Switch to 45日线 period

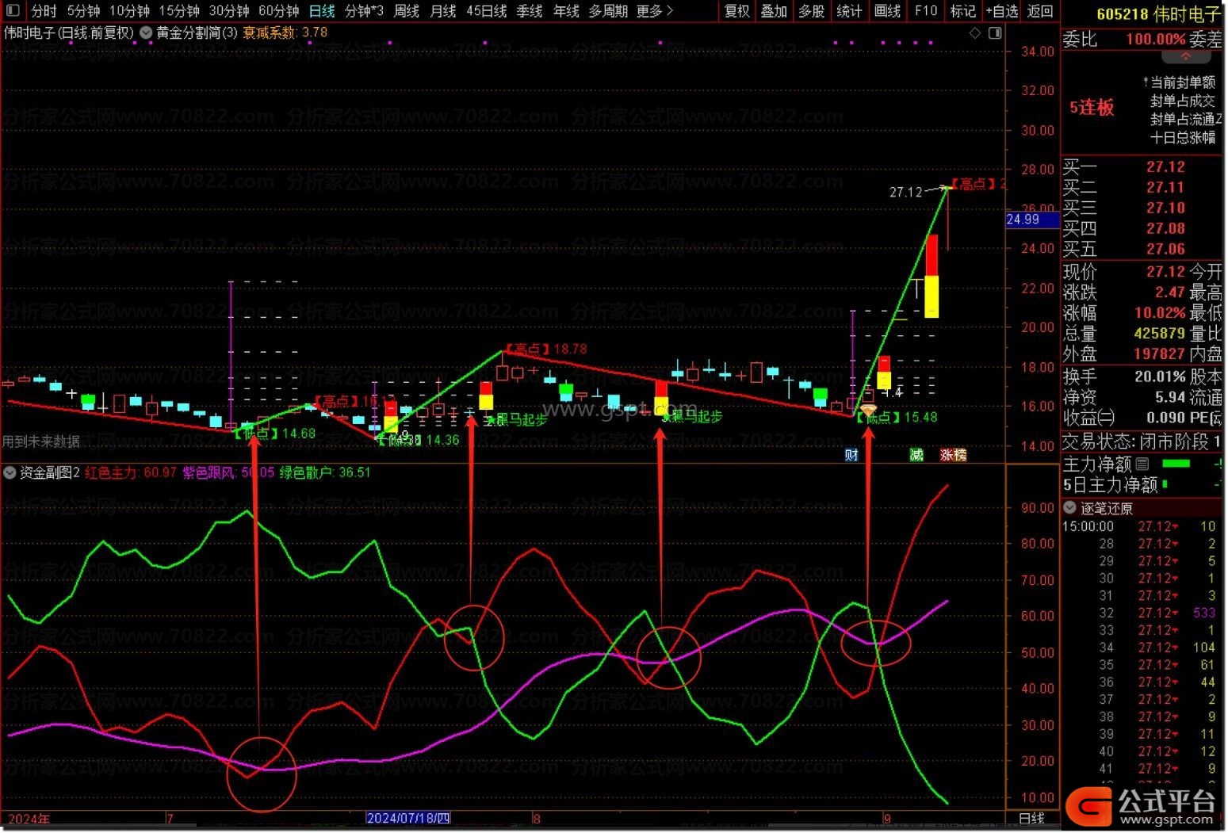pyautogui.click(x=487, y=11)
